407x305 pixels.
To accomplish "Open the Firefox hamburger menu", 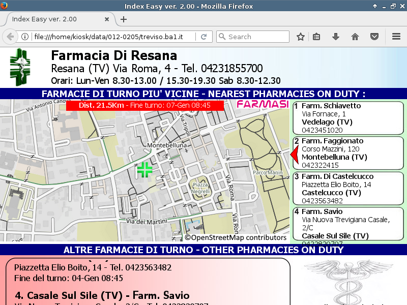I will [396, 37].
